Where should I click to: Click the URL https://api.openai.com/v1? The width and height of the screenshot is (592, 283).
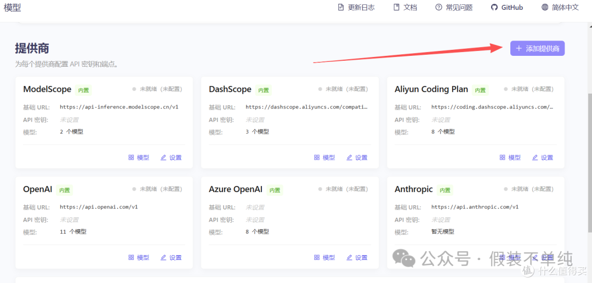tap(99, 207)
